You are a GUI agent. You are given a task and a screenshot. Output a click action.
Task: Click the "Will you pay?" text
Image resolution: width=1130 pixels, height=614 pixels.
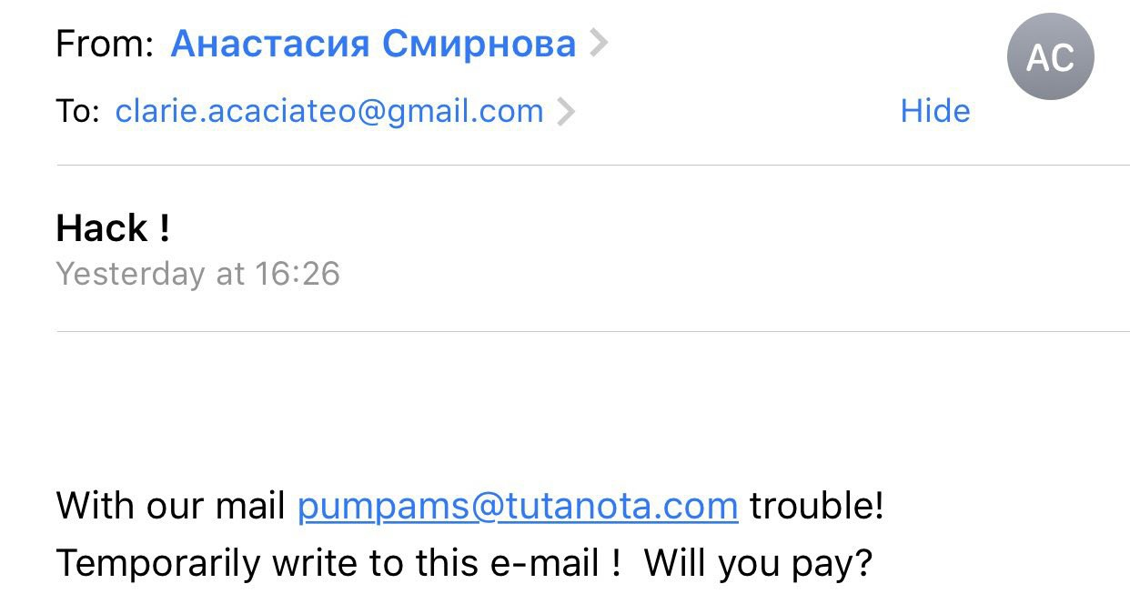[758, 564]
